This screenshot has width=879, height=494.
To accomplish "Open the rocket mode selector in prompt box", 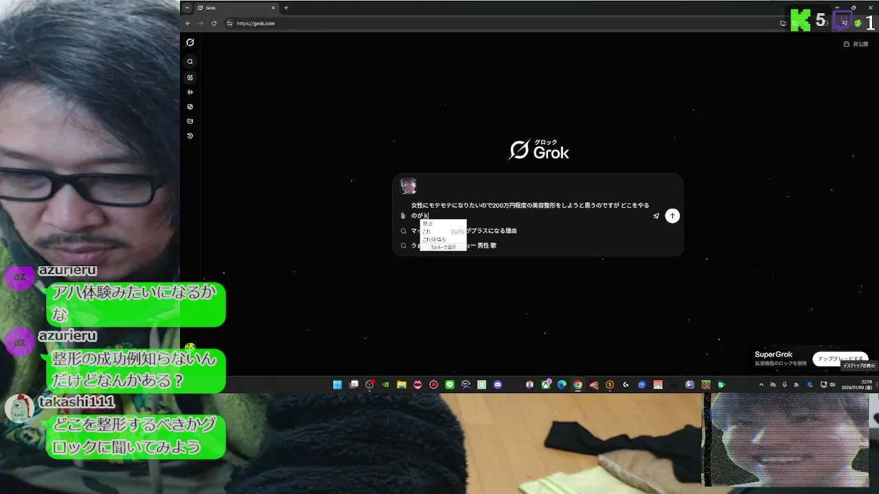I will [656, 216].
